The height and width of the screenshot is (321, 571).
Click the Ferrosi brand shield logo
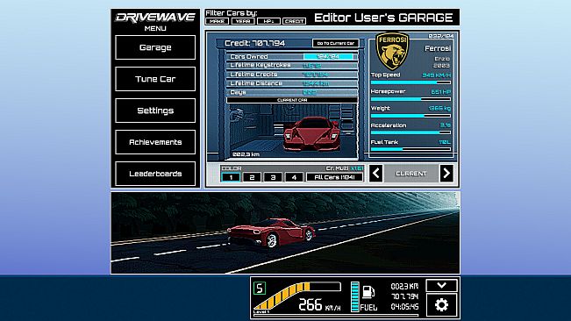coord(392,52)
